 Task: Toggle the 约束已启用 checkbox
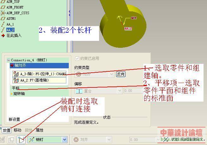coord(77,59)
